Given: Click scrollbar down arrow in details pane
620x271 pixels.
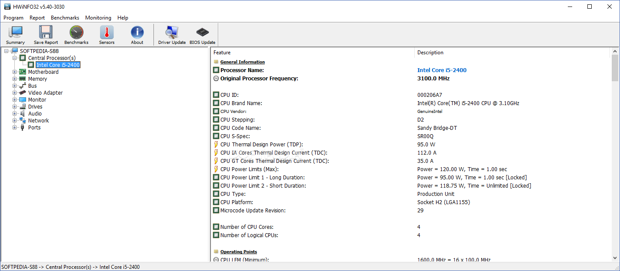Looking at the screenshot, I should (615, 258).
